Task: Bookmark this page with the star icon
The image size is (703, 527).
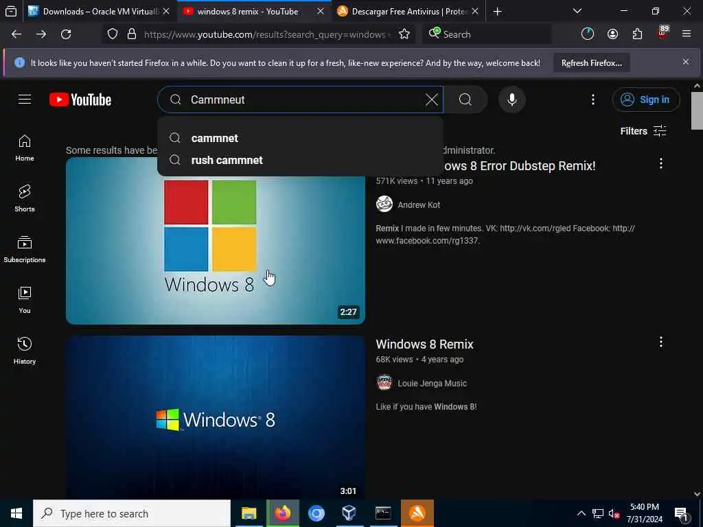Action: coord(404,34)
